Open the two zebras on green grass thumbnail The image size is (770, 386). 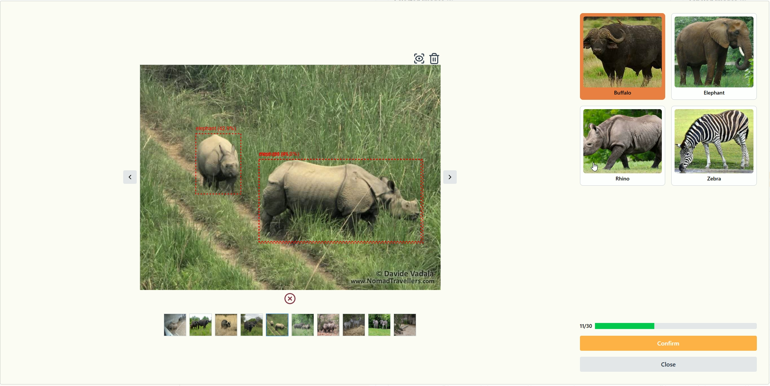click(x=379, y=325)
